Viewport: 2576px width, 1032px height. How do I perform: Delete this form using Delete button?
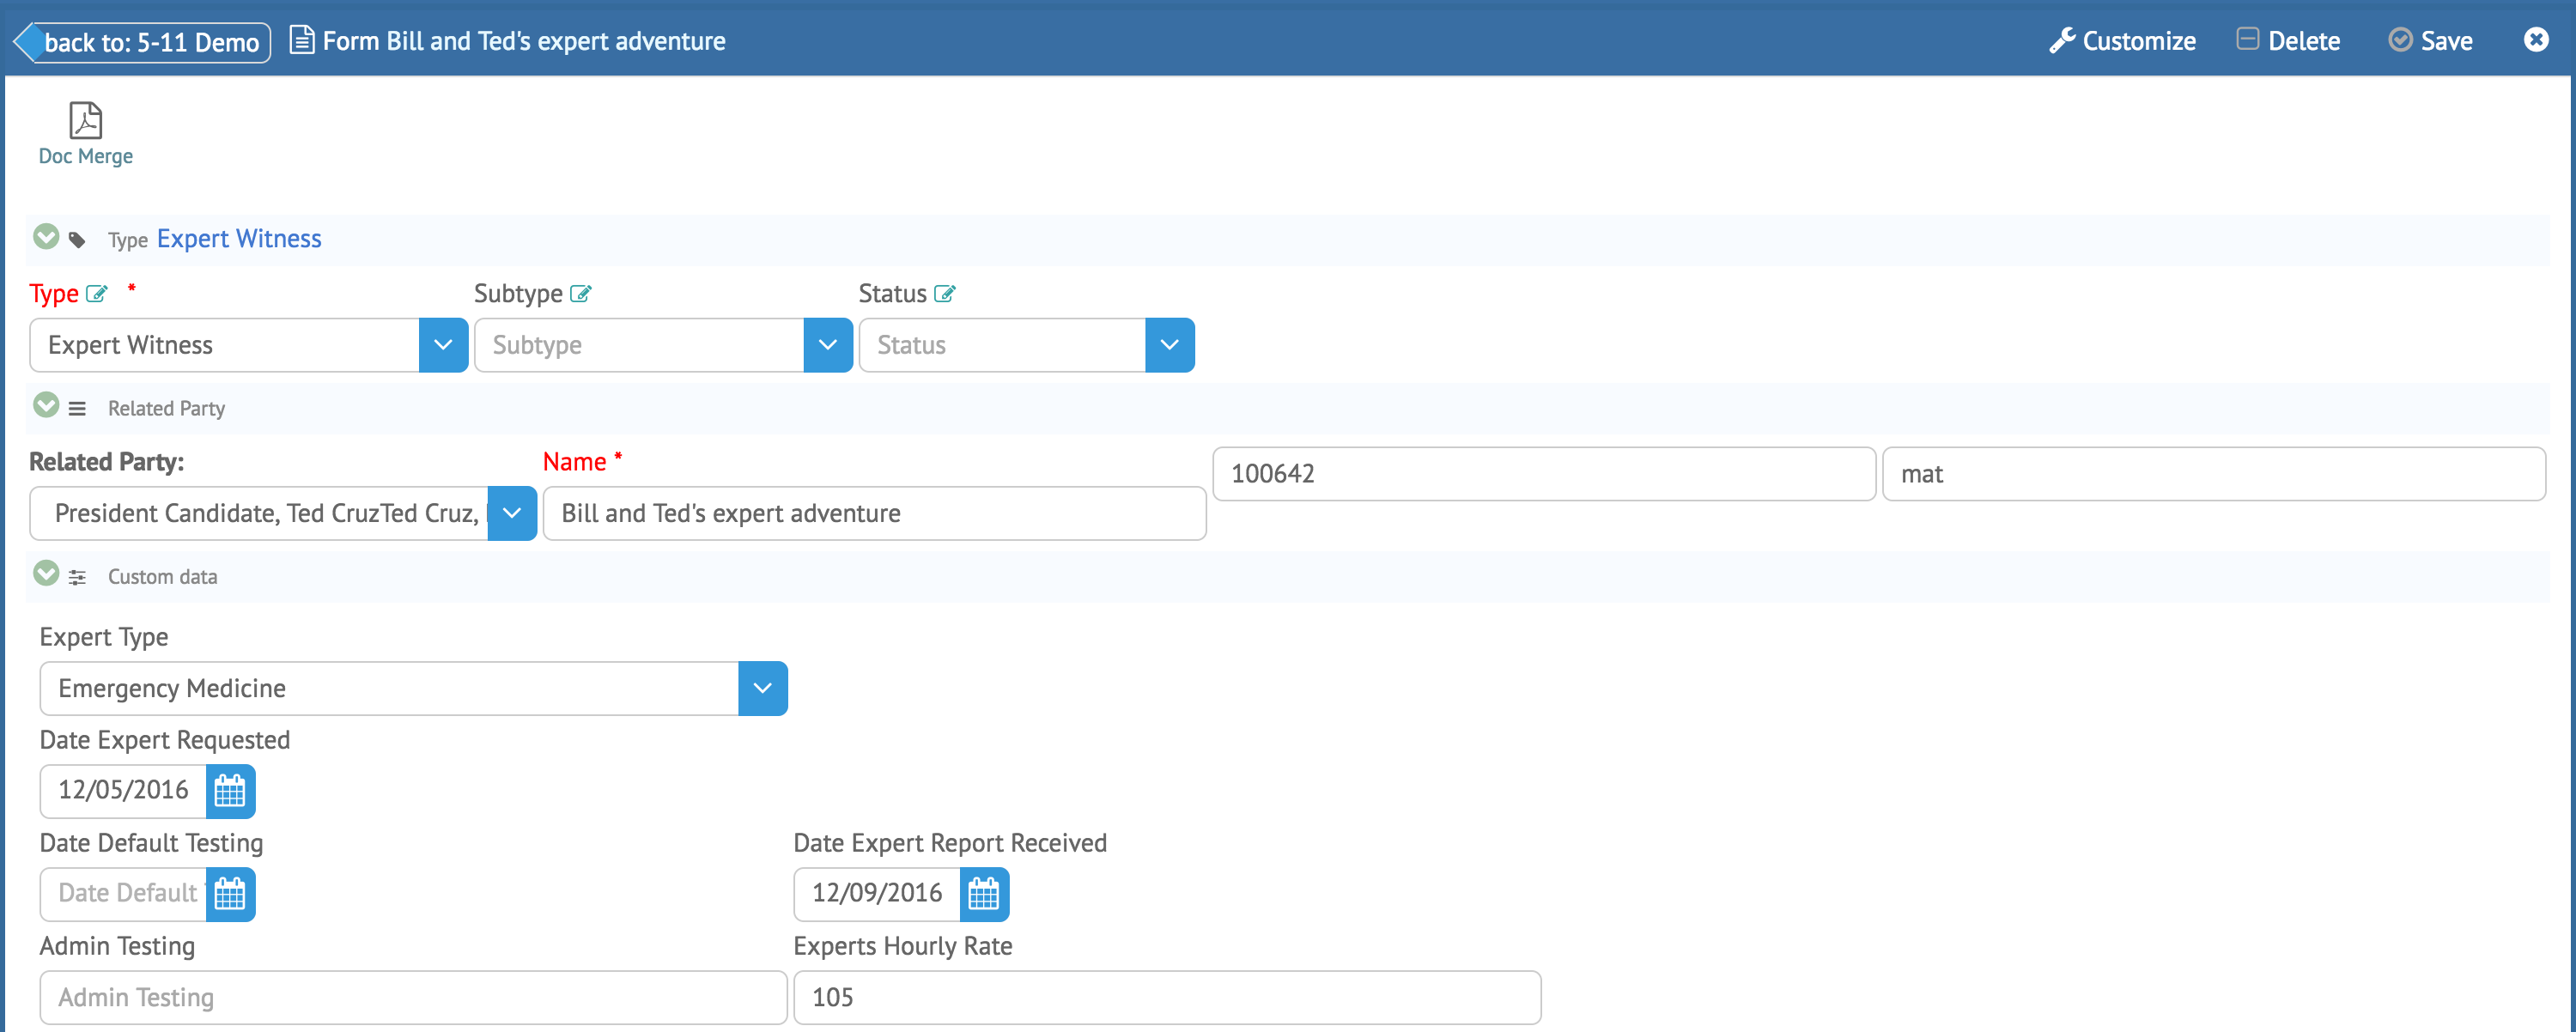click(x=2288, y=41)
